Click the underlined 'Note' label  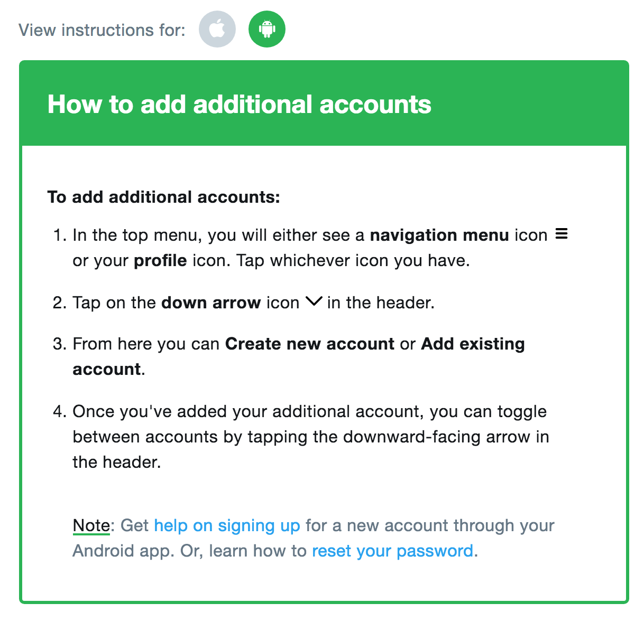tap(91, 525)
